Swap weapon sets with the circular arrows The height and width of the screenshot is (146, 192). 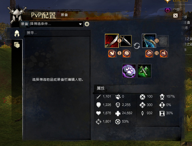tap(137, 46)
